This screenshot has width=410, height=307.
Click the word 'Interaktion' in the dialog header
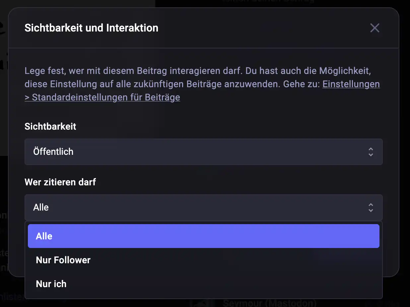click(132, 28)
